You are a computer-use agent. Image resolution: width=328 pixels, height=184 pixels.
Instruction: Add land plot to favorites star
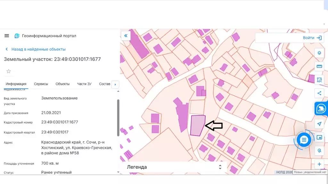click(9, 71)
